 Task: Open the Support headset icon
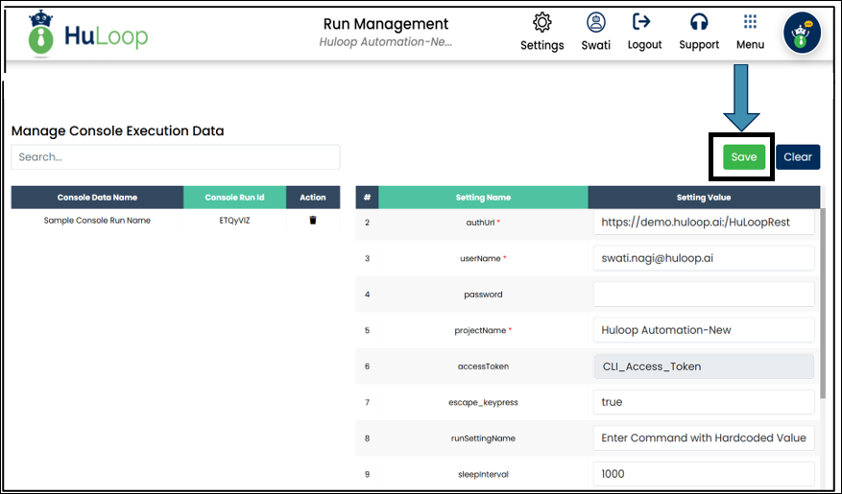coord(699,22)
